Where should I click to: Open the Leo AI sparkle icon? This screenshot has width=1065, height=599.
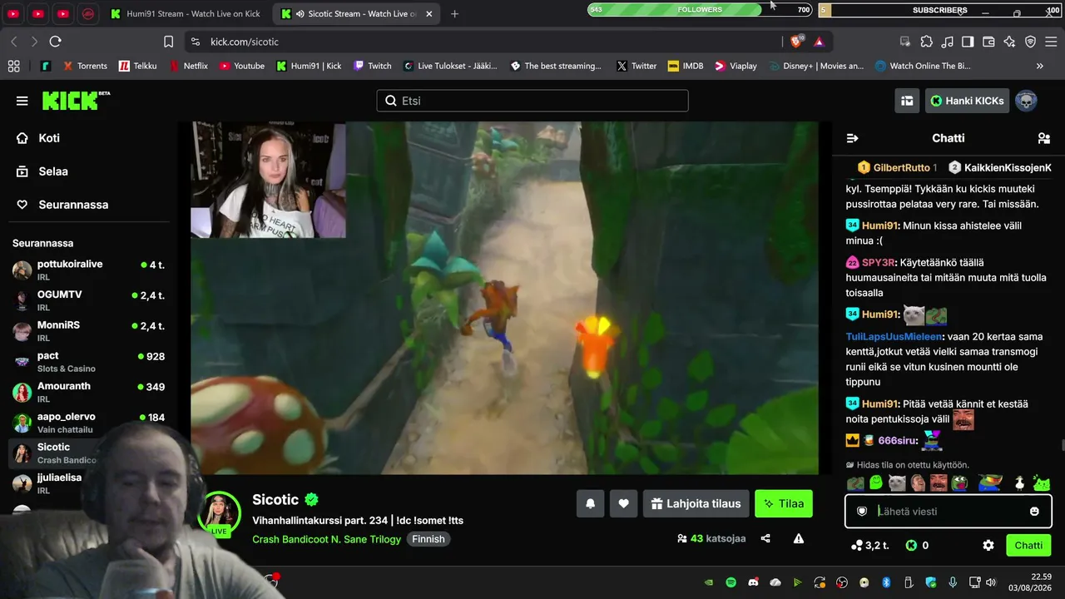tap(1009, 42)
